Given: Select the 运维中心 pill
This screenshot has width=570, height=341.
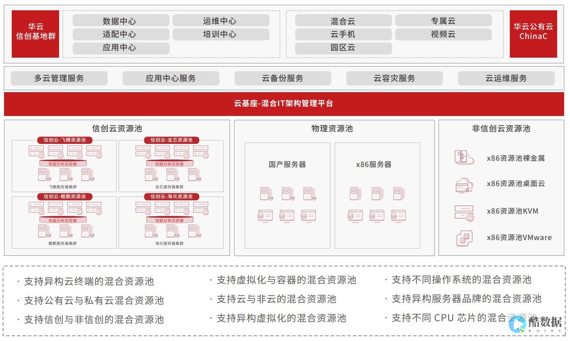Looking at the screenshot, I should [x=221, y=21].
